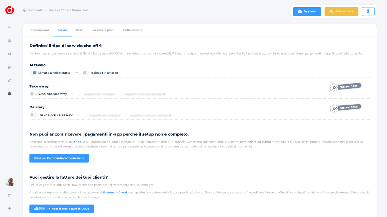The height and width of the screenshot is (217, 387).
Task: Click the restaurant table sidebar icon
Action: pos(10,94)
